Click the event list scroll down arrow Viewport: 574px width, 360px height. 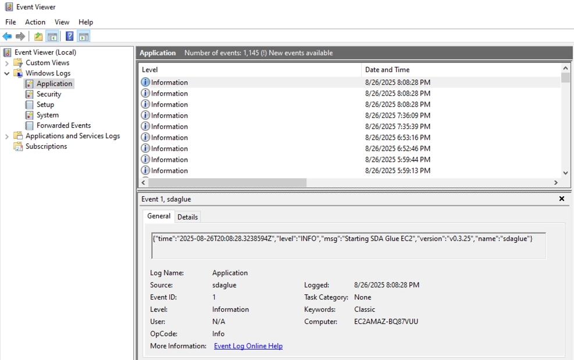tap(565, 172)
